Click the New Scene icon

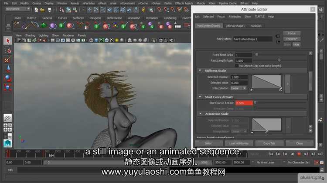(36, 10)
